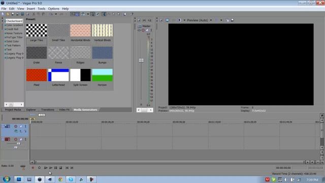325x183 pixels.
Task: Select Color Gradient generator in list
Action: (x=14, y=25)
